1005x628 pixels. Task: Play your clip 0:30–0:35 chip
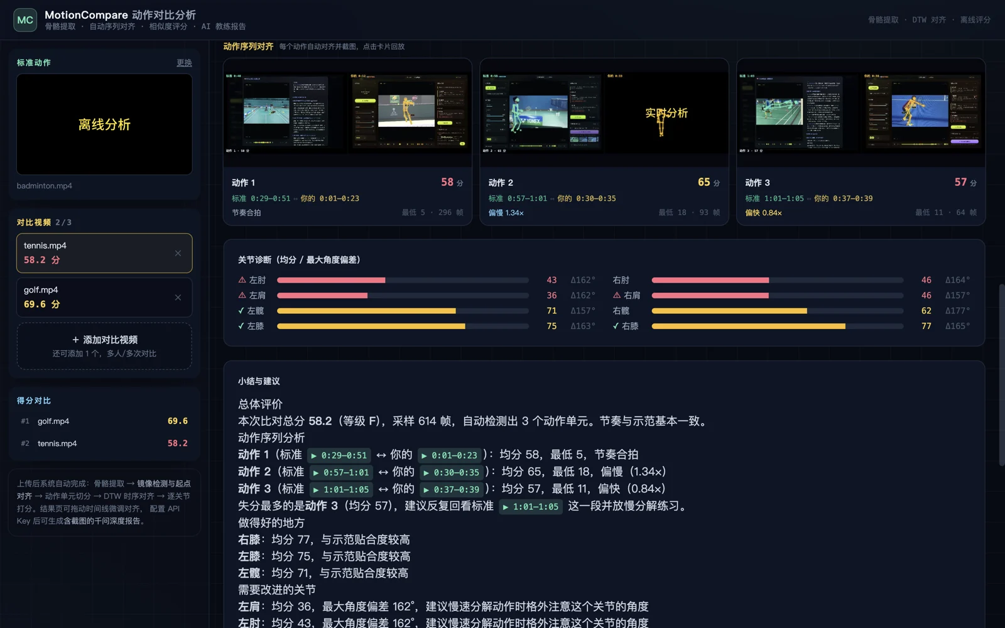[452, 472]
